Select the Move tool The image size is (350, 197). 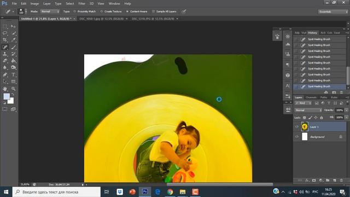tap(13, 26)
